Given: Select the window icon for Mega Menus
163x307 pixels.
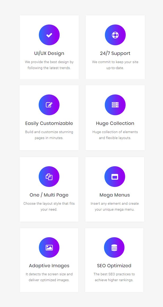Looking at the screenshot, I should click(115, 177).
